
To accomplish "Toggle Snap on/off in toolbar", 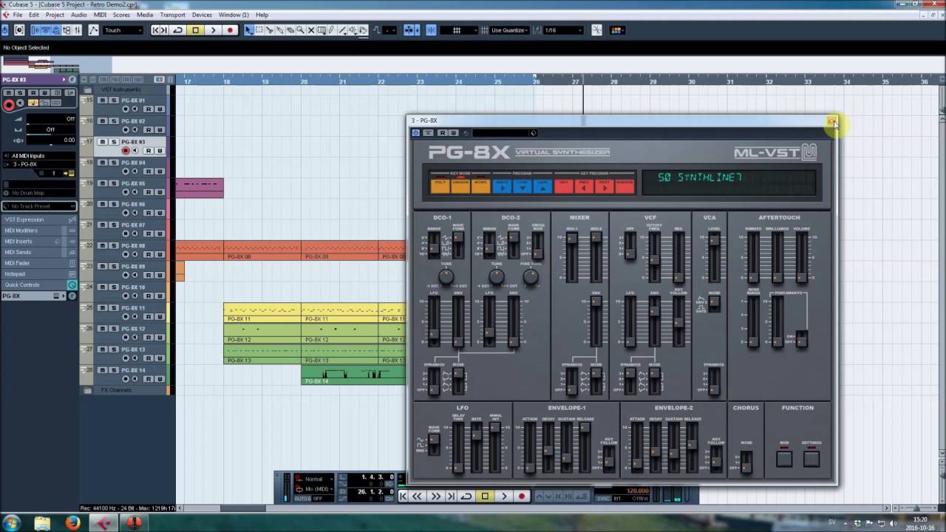I will 431,30.
